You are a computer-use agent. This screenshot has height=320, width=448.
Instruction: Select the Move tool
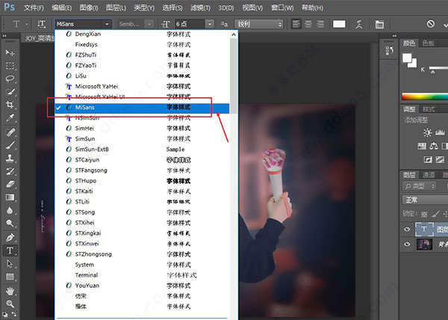pos(10,52)
